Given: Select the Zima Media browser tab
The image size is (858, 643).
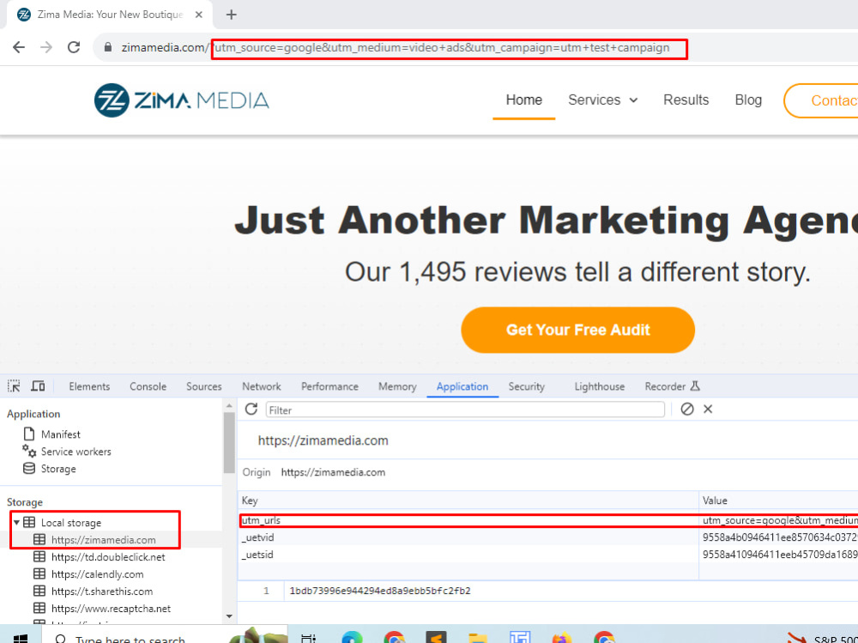Looking at the screenshot, I should click(110, 15).
